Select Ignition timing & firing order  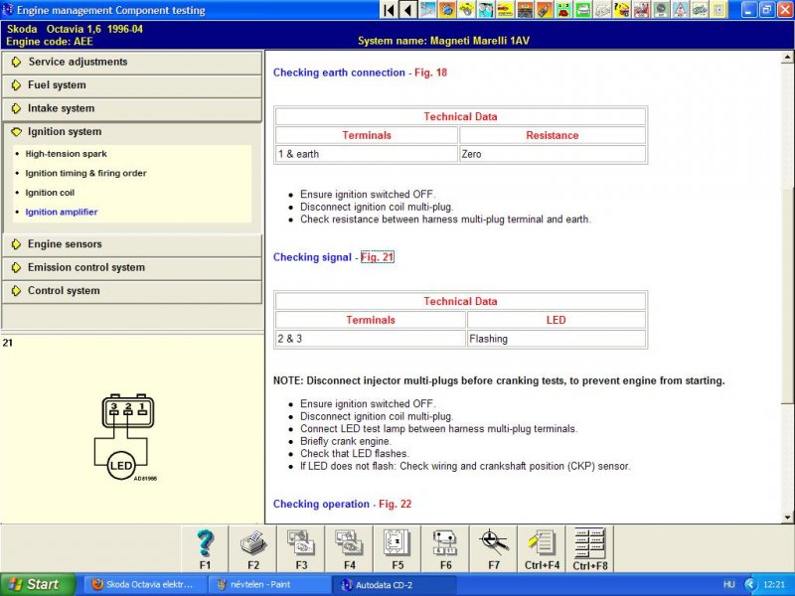click(85, 173)
